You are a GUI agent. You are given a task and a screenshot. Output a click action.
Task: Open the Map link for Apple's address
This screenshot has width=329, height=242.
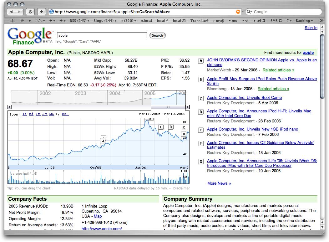tap(98, 216)
